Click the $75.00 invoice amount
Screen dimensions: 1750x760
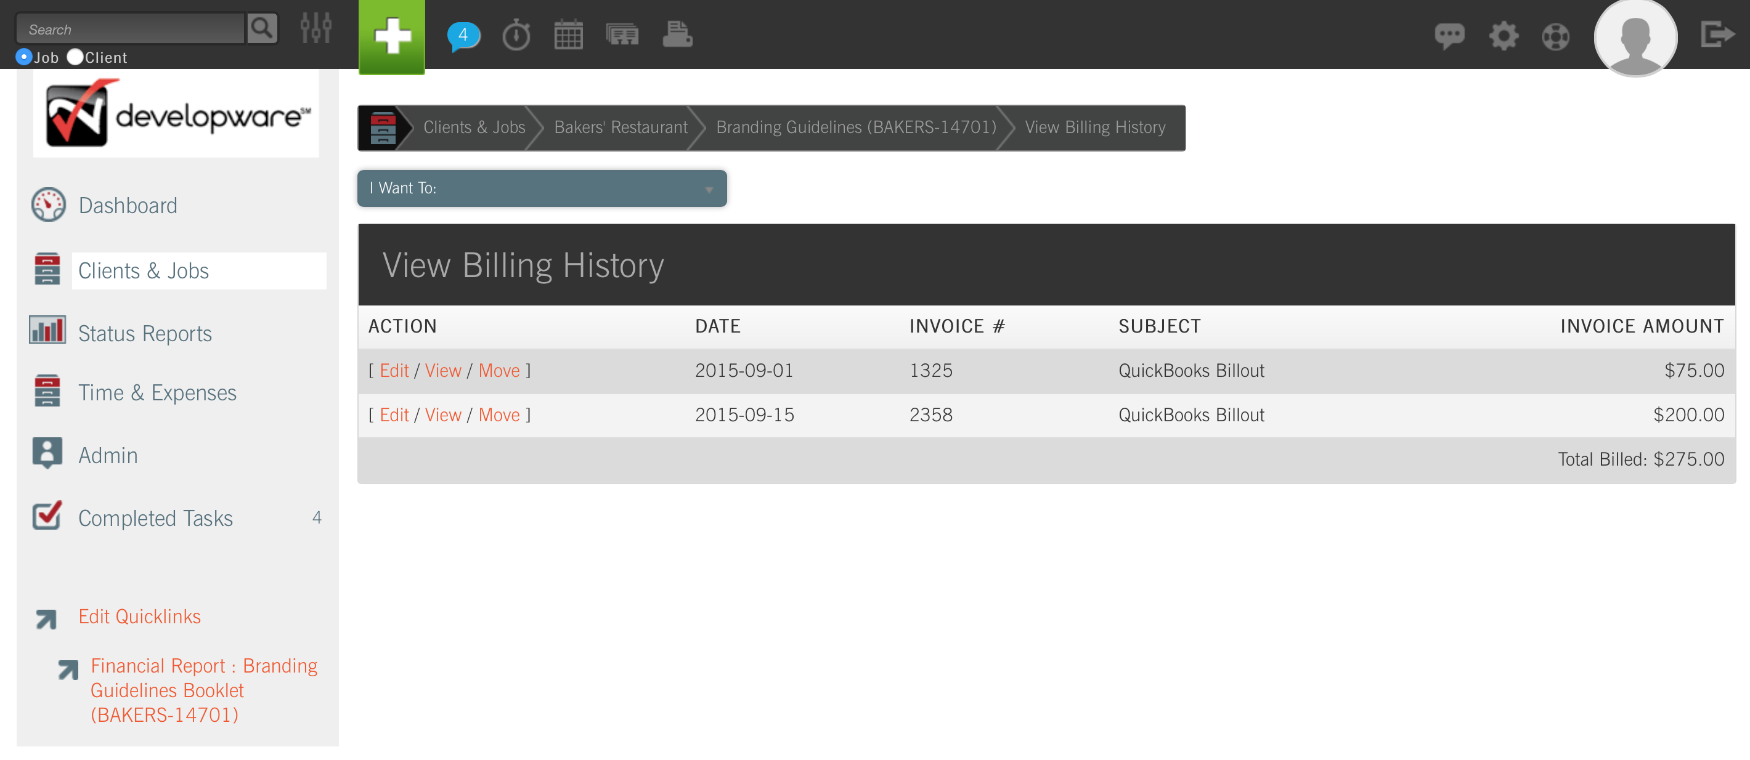(1693, 370)
